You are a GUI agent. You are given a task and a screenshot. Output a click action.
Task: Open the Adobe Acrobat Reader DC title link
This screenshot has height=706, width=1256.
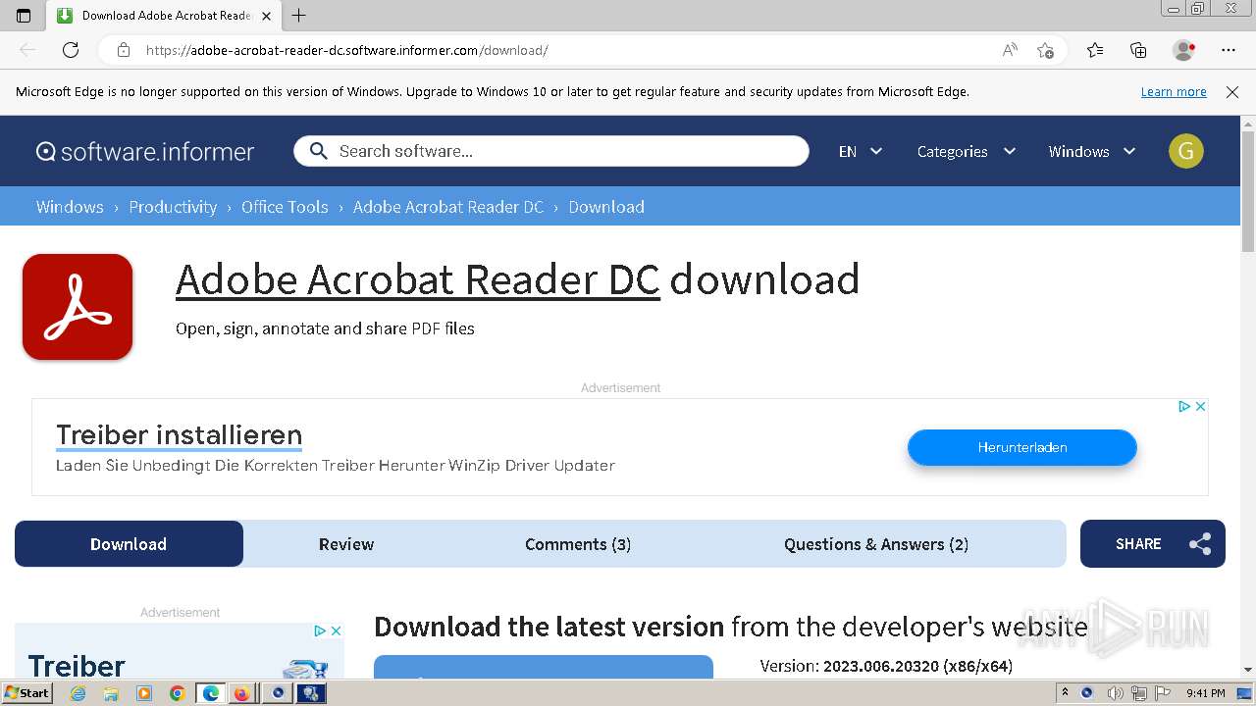[x=418, y=279]
